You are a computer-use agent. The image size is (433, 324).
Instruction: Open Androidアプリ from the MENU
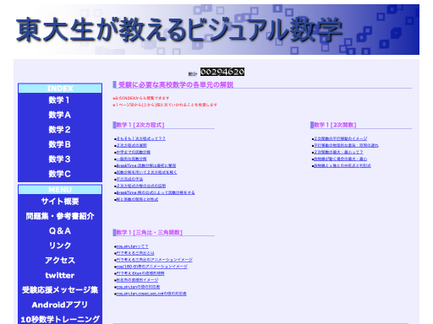point(60,305)
